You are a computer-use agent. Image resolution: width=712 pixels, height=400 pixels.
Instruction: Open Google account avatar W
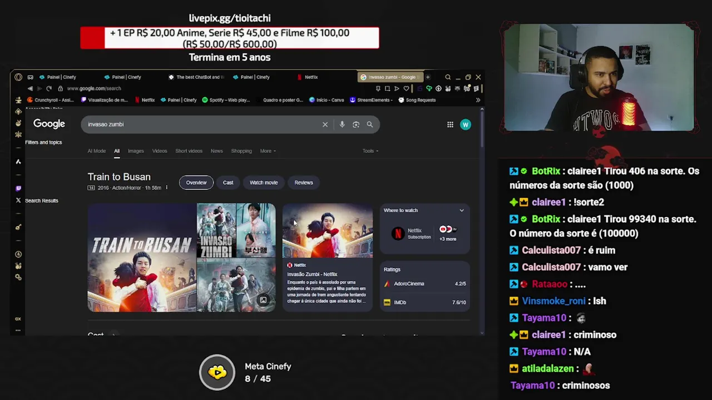pyautogui.click(x=466, y=124)
